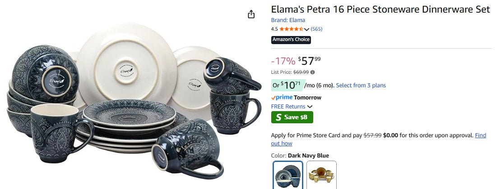This screenshot has width=496, height=189.
Task: Click the share icon above product image
Action: pos(251,14)
